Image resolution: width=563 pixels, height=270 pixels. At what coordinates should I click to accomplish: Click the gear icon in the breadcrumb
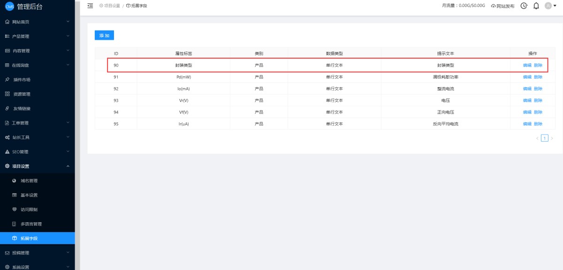[x=101, y=6]
